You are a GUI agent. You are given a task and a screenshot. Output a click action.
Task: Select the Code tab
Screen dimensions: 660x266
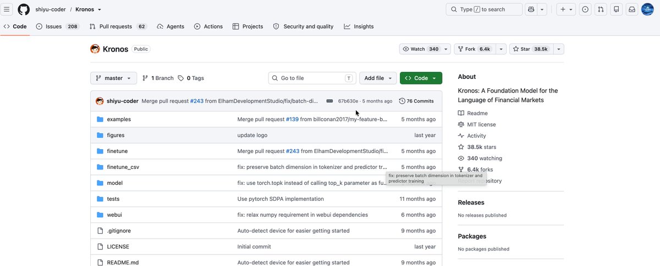[15, 26]
